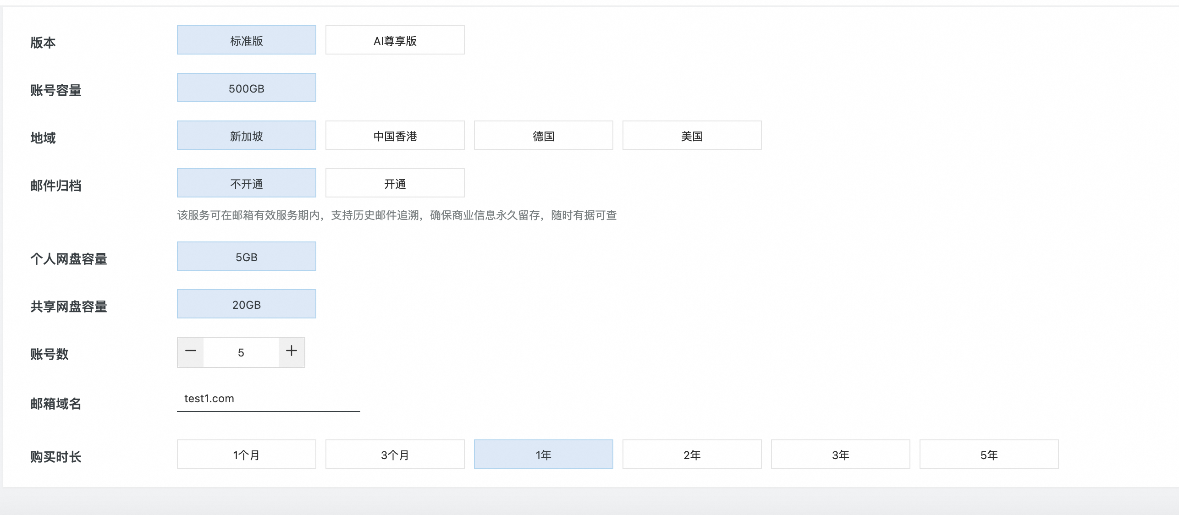Focus the test1.com domain input field

[268, 399]
